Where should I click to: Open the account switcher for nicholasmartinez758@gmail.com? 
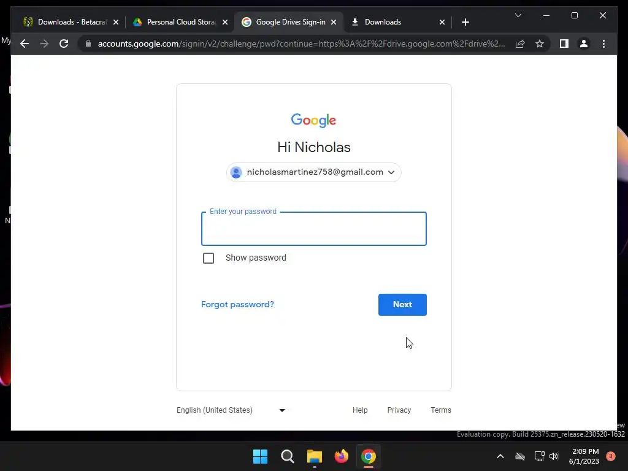pos(313,172)
